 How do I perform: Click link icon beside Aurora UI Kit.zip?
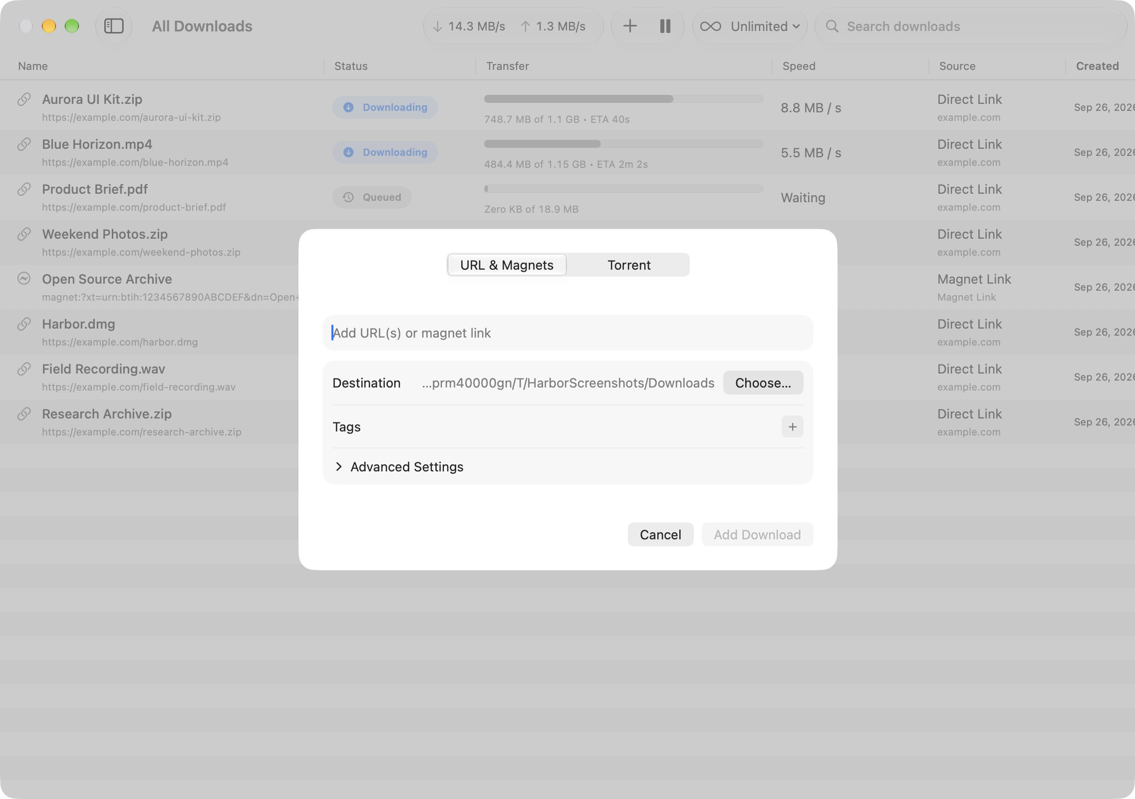coord(24,99)
